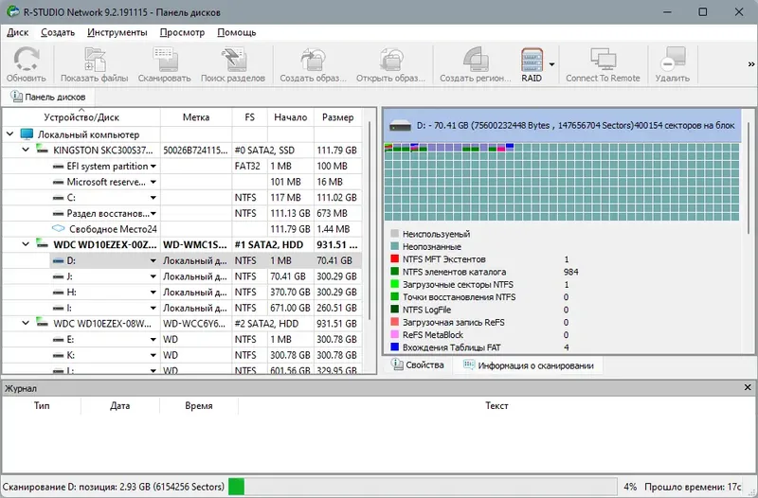Click the scanning progress bar
Viewport: 758px width, 498px height.
[423, 487]
